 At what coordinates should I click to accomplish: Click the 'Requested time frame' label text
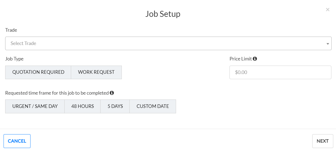[57, 93]
